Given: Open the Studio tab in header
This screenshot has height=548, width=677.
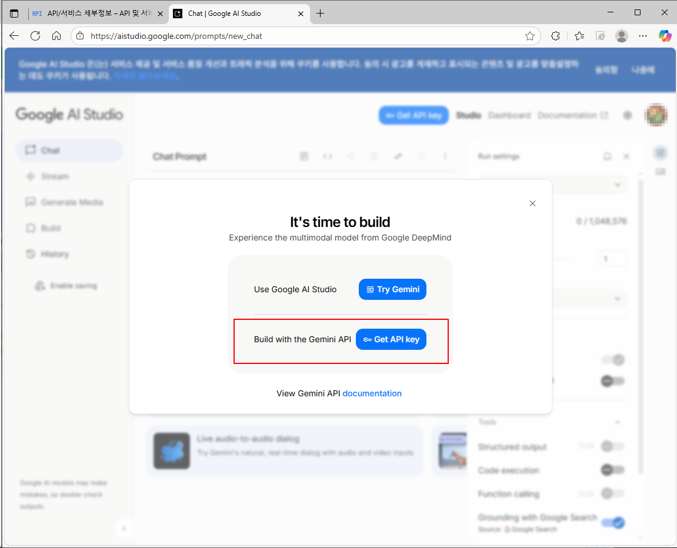Looking at the screenshot, I should click(x=468, y=115).
